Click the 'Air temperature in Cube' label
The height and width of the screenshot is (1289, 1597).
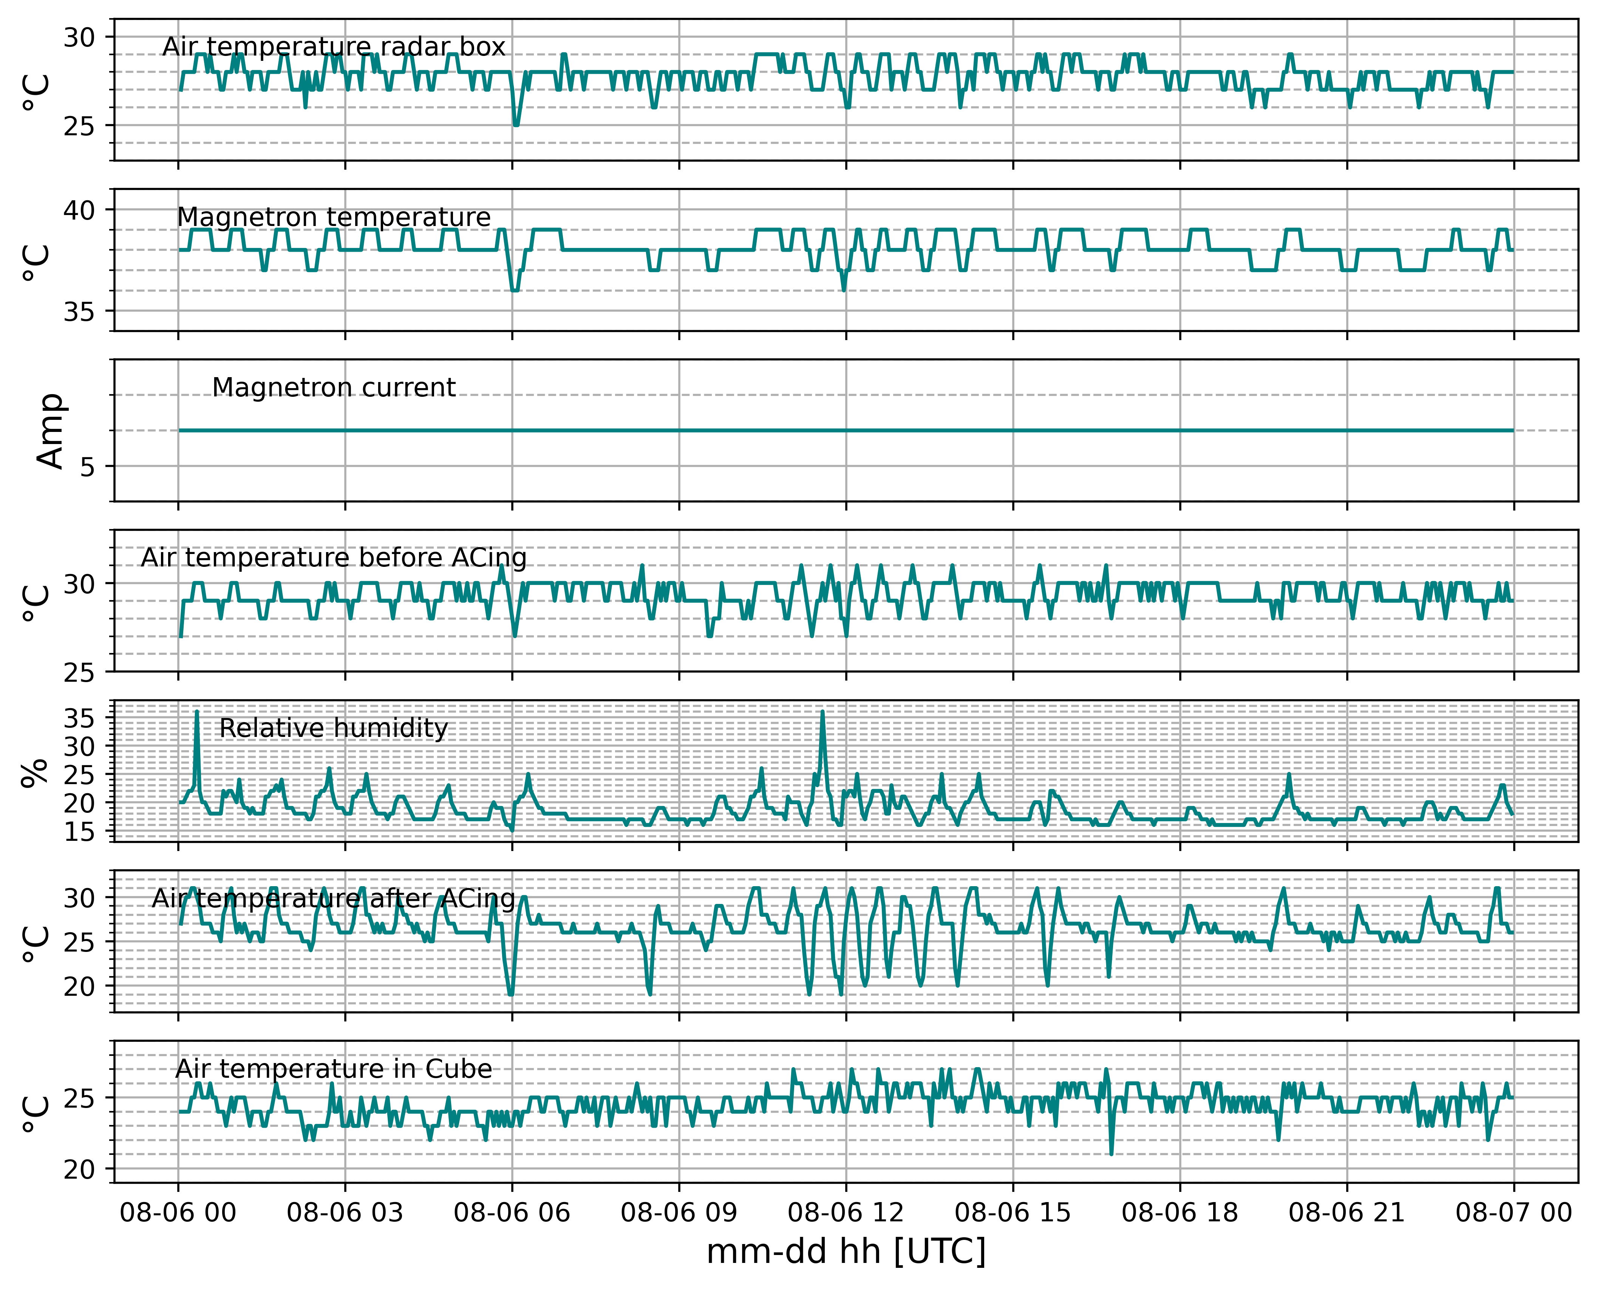point(333,1069)
